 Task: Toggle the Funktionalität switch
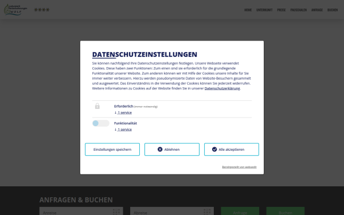click(x=101, y=123)
